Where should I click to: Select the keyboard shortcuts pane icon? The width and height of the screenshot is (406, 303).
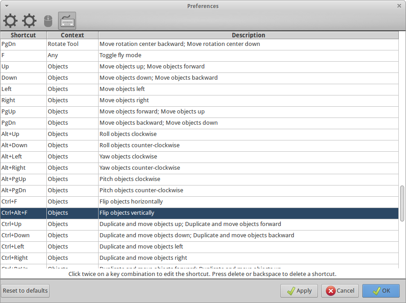(x=67, y=21)
